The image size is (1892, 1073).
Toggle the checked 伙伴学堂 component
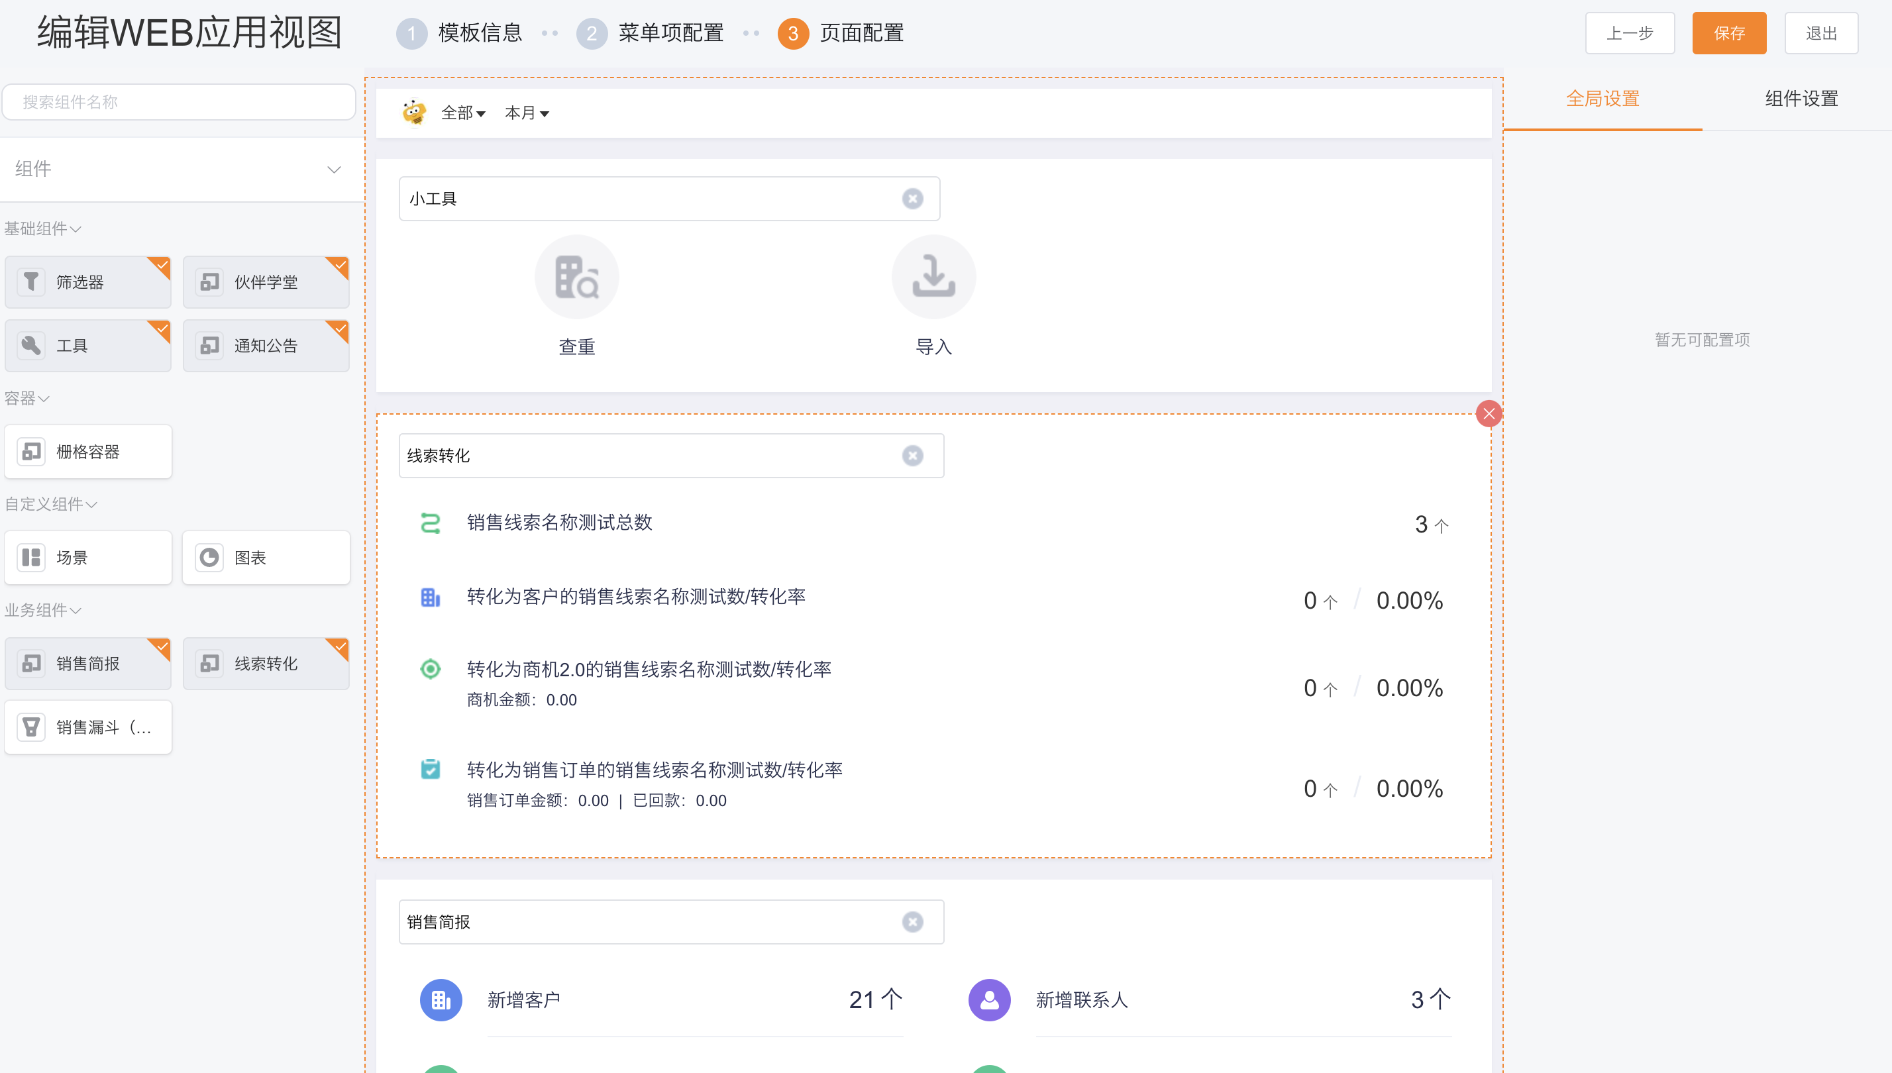tap(266, 282)
